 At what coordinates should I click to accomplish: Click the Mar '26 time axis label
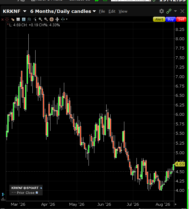(18, 204)
